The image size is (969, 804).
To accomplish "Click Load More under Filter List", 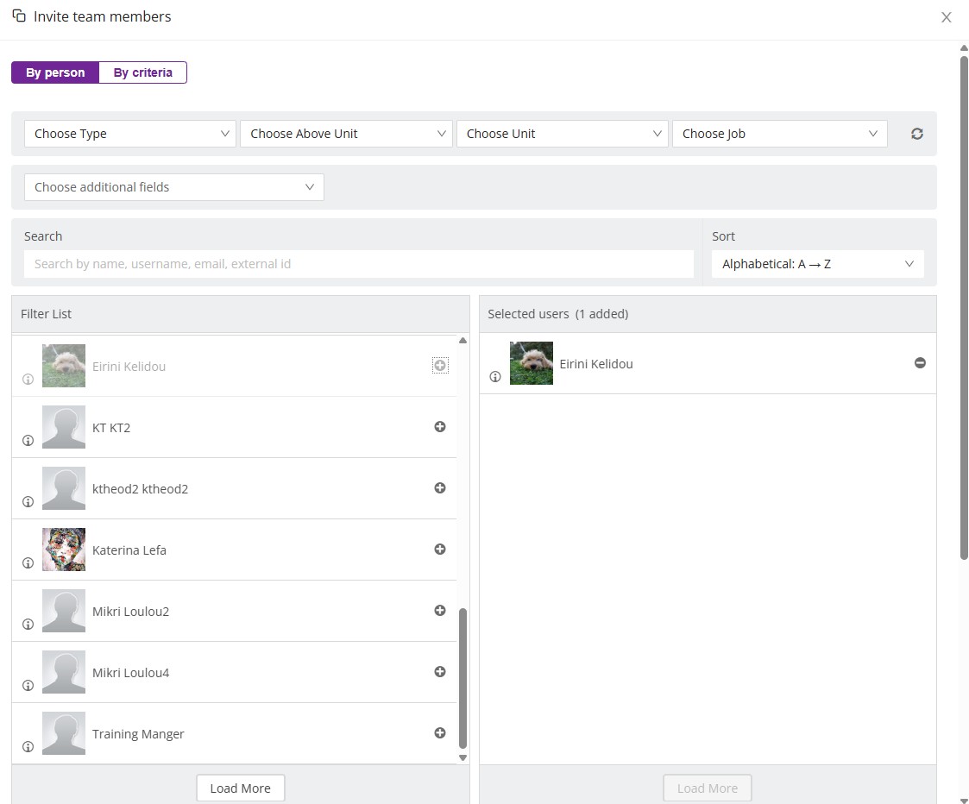I will [241, 788].
